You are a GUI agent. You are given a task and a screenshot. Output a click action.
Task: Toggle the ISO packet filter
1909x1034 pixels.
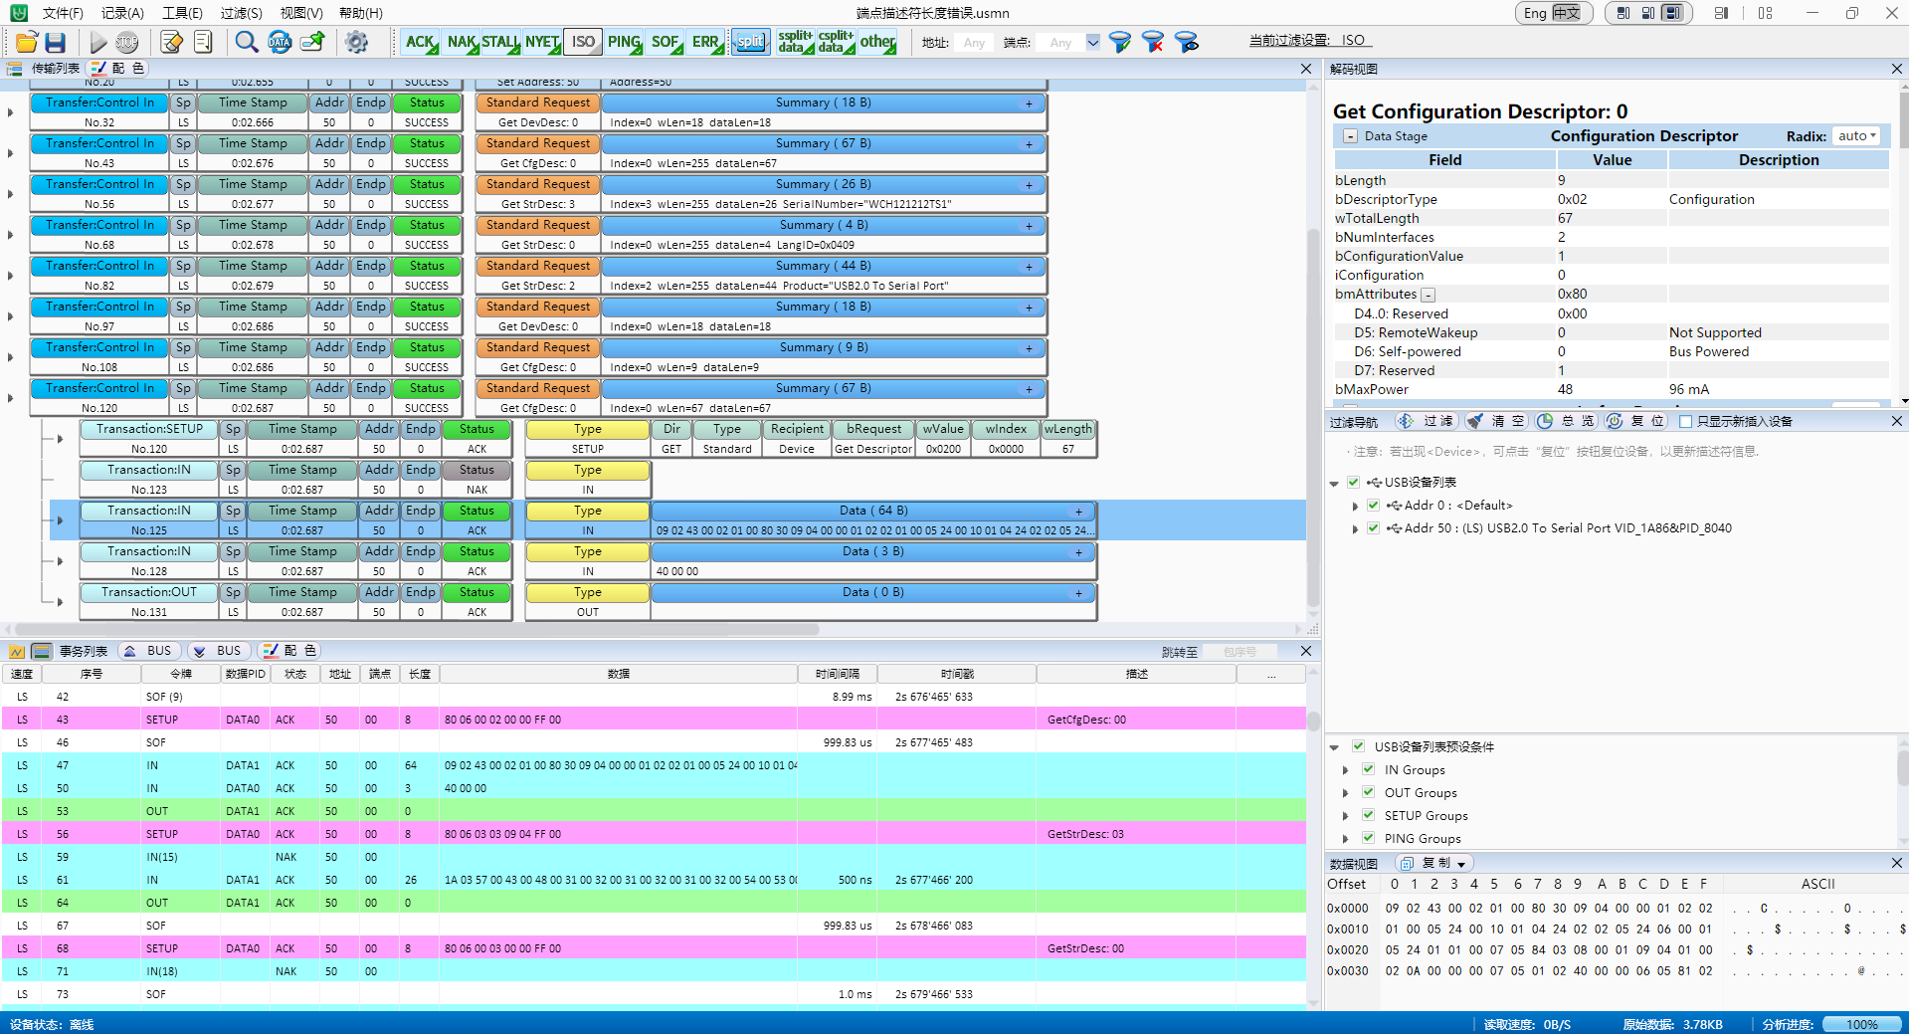583,42
